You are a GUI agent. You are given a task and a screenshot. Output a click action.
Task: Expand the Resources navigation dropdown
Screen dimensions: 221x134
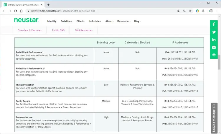coord(124,21)
